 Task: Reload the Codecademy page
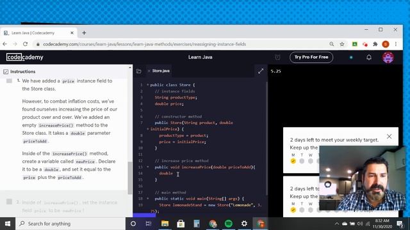(x=25, y=44)
